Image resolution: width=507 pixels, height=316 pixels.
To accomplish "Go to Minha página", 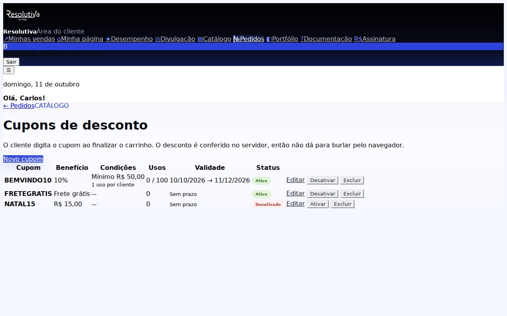I will [80, 39].
